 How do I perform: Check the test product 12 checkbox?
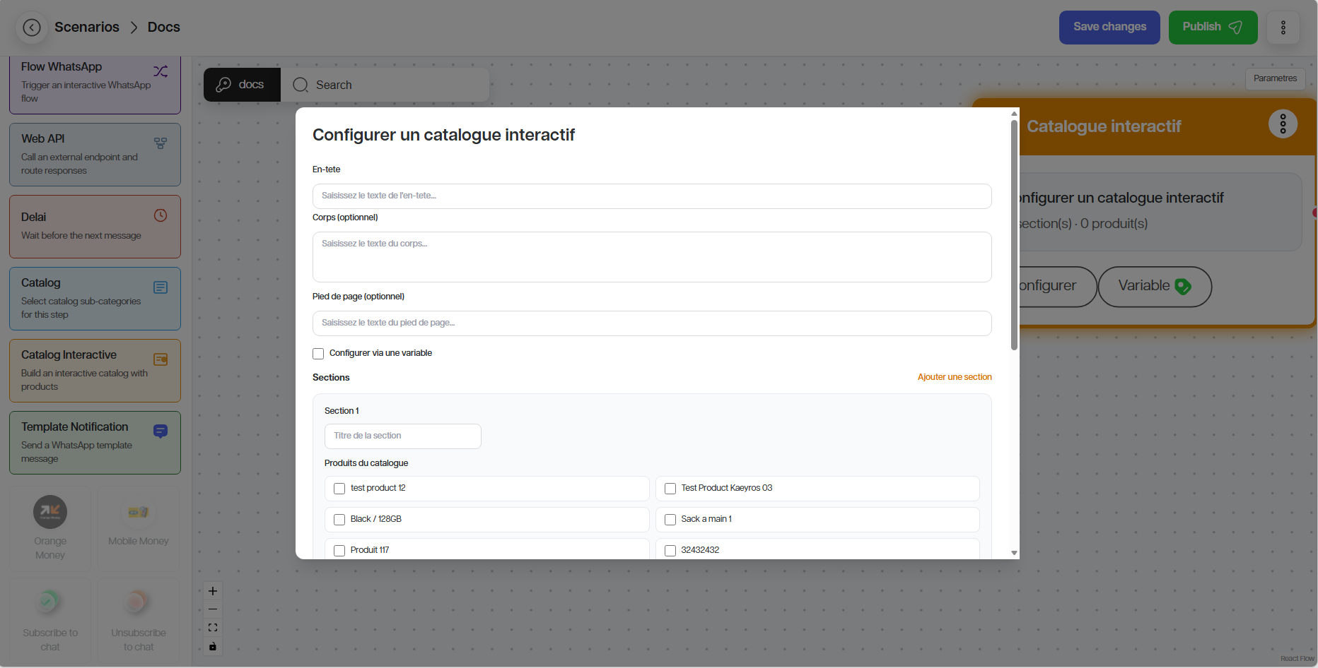(x=339, y=489)
